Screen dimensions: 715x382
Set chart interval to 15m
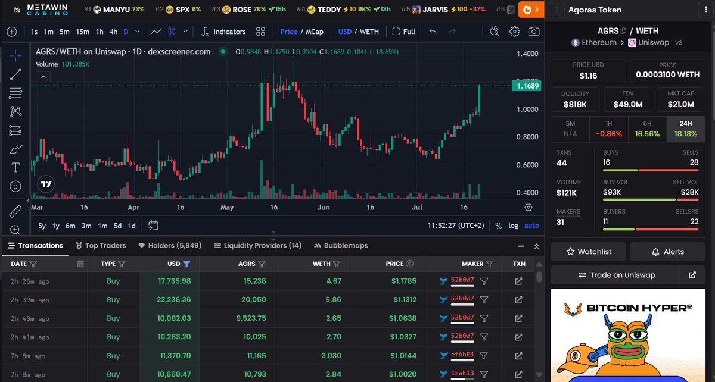pyautogui.click(x=83, y=32)
